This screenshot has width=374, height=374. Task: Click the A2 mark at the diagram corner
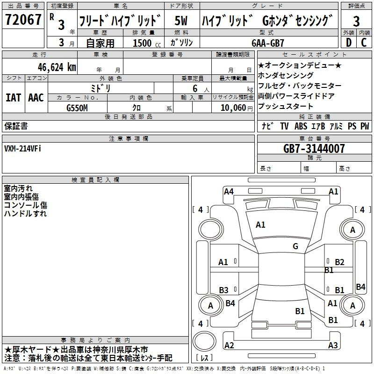pos(229,345)
